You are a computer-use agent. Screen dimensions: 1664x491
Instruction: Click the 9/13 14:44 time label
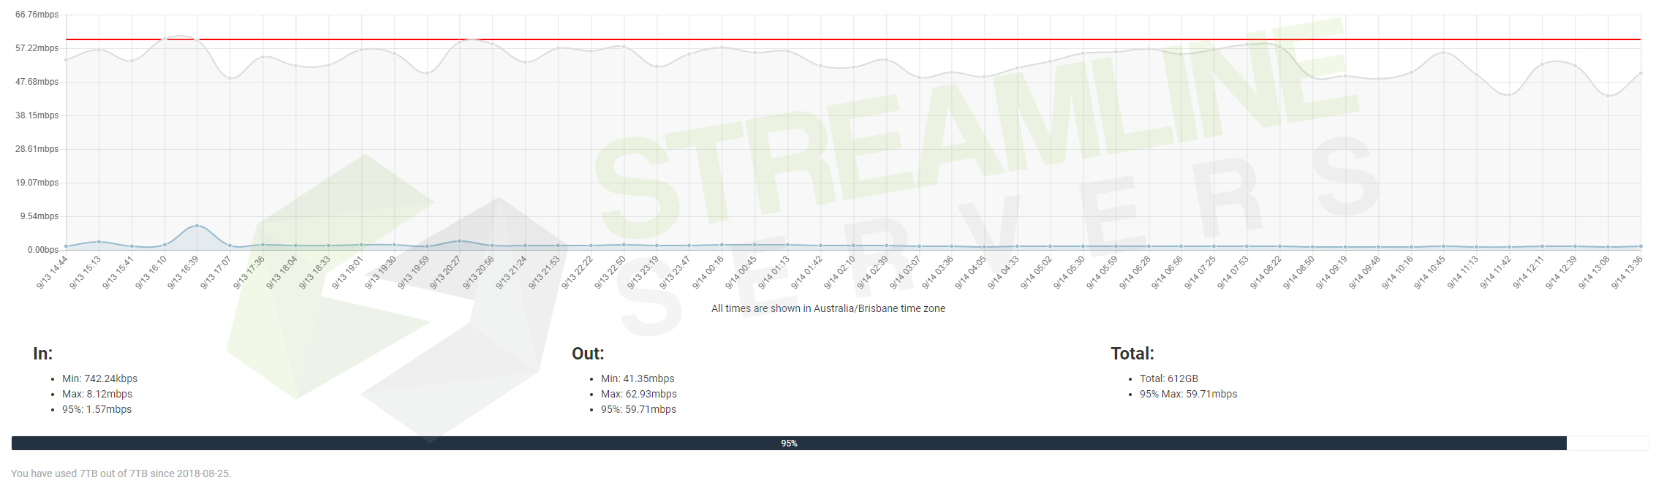click(52, 273)
